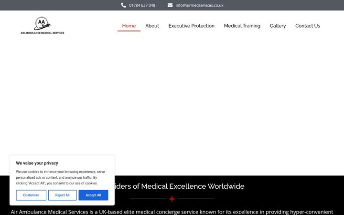This screenshot has height=215, width=344.
Task: Click the envelope email icon
Action: coord(170,5)
